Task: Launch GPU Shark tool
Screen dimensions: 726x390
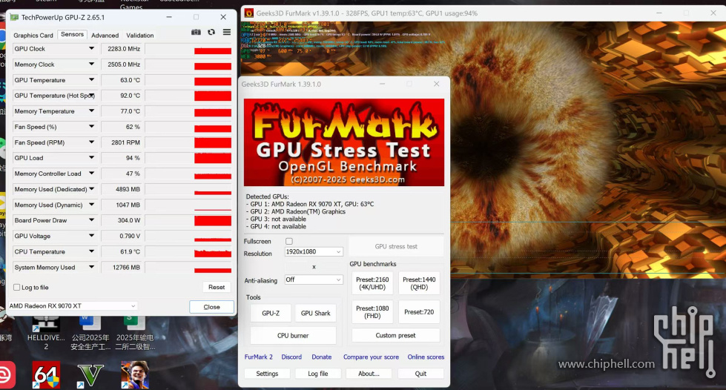Action: pyautogui.click(x=316, y=313)
